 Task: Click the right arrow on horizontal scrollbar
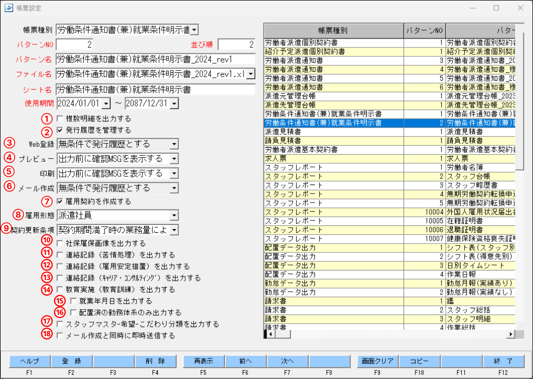click(x=511, y=334)
